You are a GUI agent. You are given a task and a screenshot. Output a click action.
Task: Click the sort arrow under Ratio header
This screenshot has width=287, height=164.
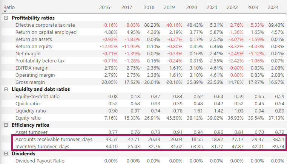[5, 12]
